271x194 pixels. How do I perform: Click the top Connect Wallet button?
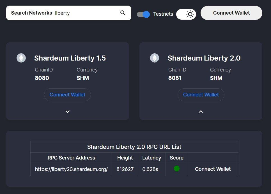[231, 13]
